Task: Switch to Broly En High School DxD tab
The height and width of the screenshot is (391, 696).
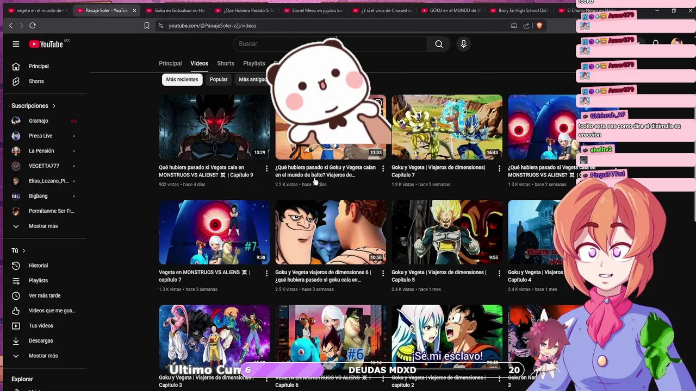Action: 520,10
